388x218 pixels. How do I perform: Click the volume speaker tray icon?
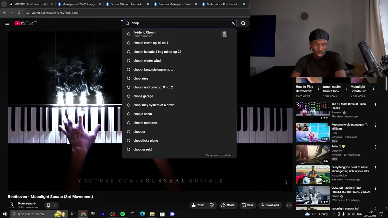point(353,214)
